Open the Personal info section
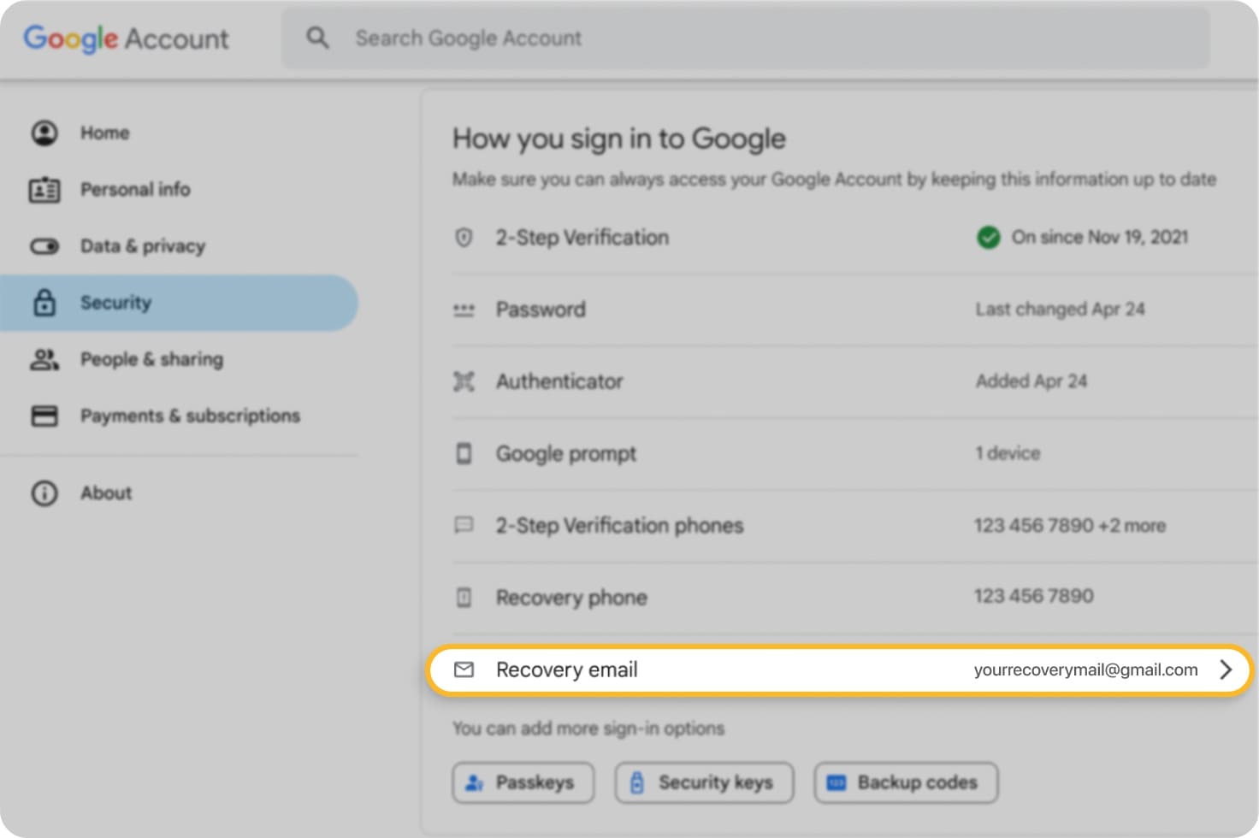 [135, 189]
